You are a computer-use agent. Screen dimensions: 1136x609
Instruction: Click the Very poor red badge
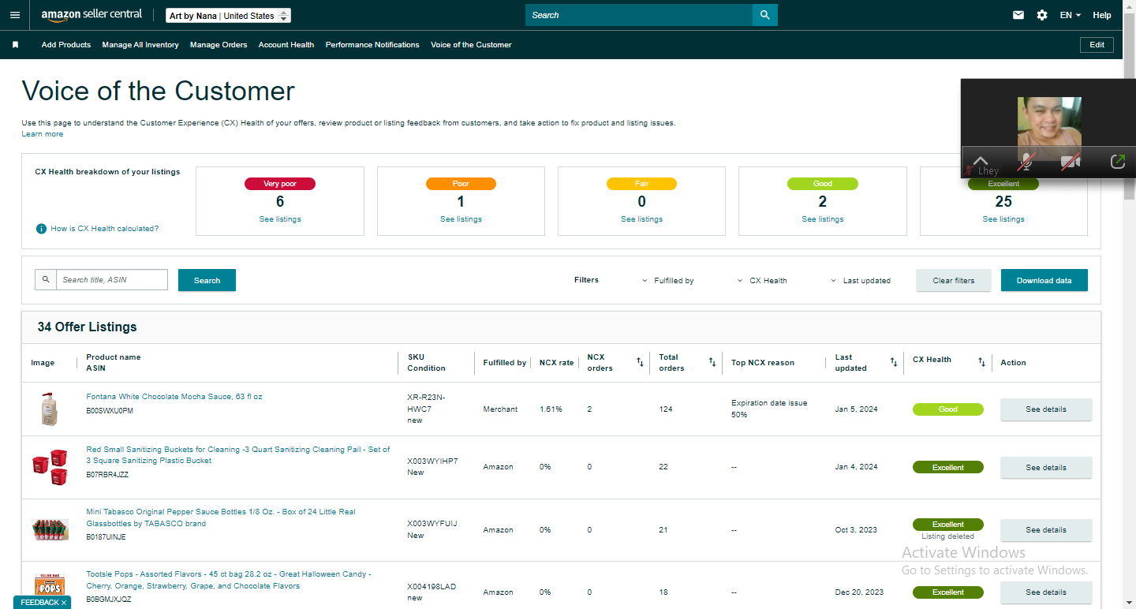pyautogui.click(x=280, y=184)
